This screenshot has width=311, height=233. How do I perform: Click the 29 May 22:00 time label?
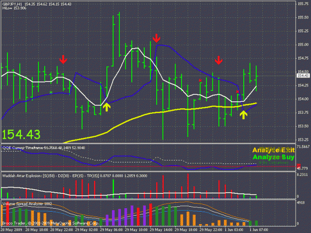point(211,230)
